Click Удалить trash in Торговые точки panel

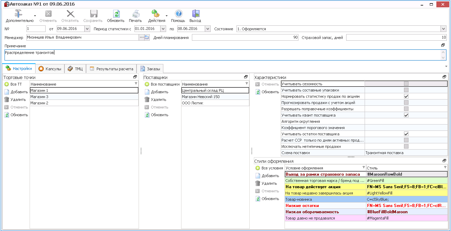(15, 99)
